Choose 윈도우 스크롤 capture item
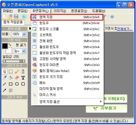Image resolution: width=136 pixels, height=125 pixels. (x=67, y=29)
